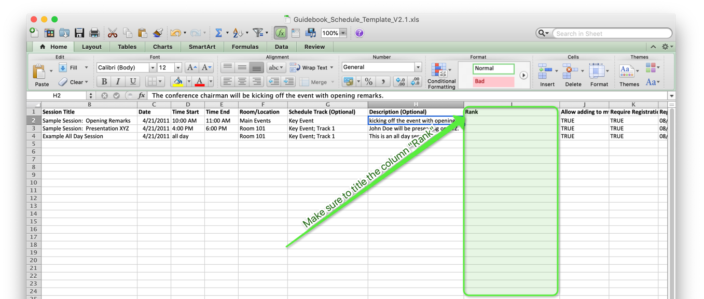The height and width of the screenshot is (299, 704).
Task: Click the large Paste ribbon button
Action: (x=42, y=75)
